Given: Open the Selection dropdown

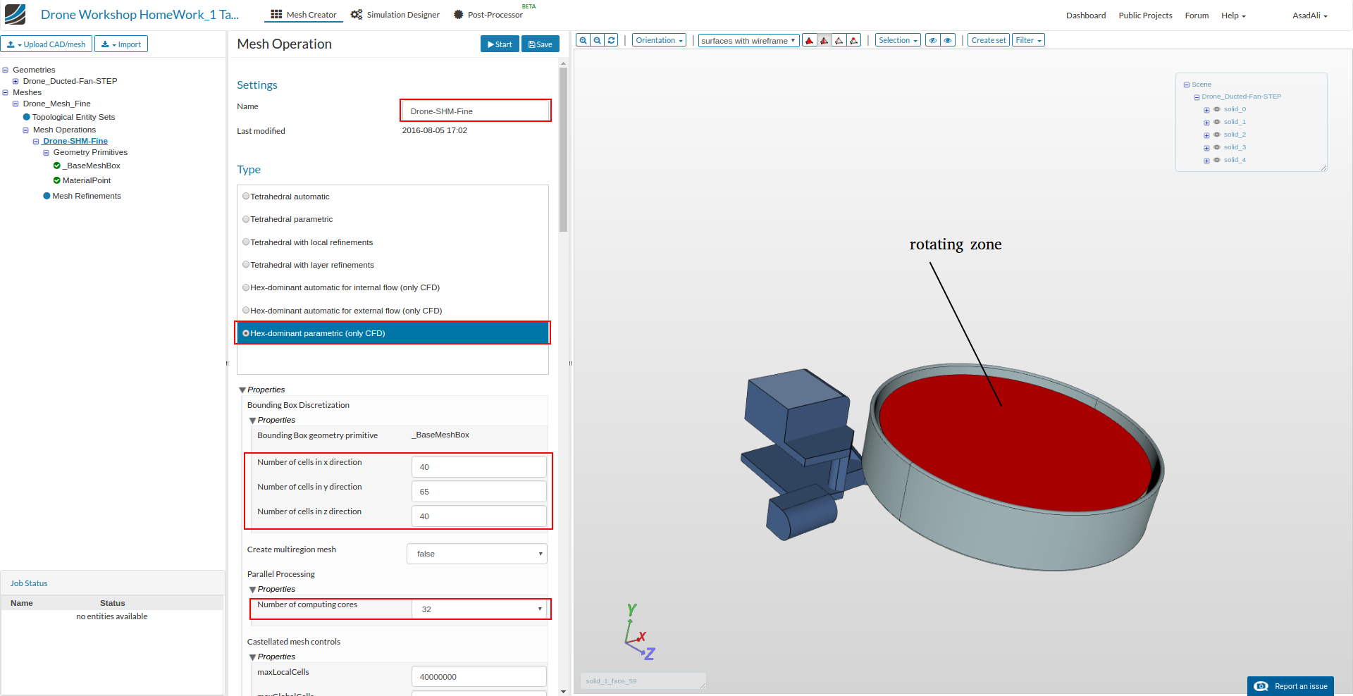Looking at the screenshot, I should 898,40.
